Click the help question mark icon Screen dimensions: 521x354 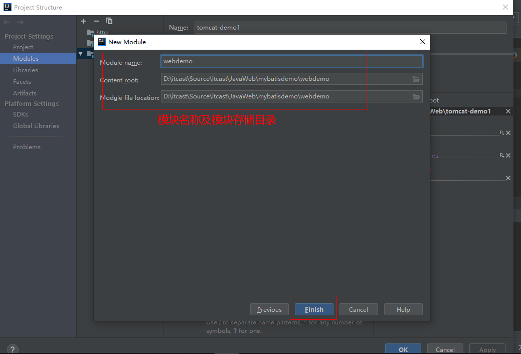point(13,349)
